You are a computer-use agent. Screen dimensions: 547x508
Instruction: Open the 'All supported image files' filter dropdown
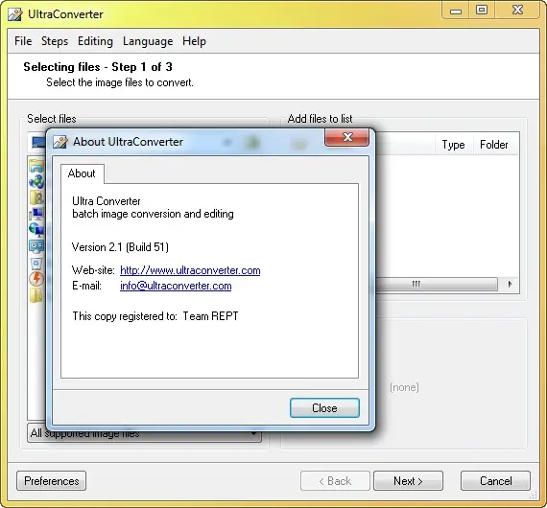point(144,433)
